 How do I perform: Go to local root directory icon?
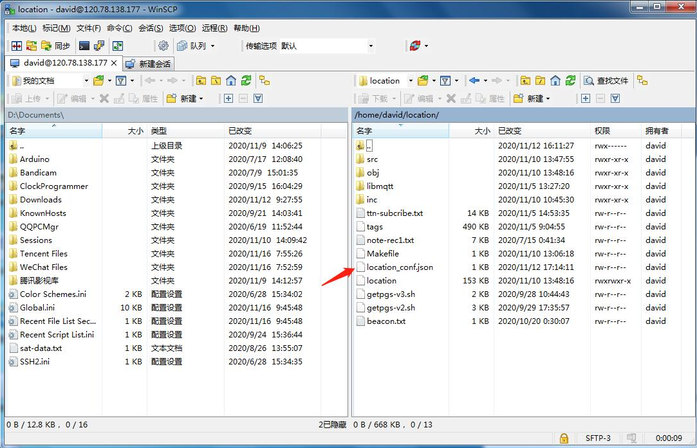[216, 81]
